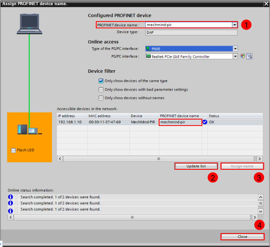This screenshot has width=270, height=247.
Task: Click the status list scroll down arrow
Action: 260,211
